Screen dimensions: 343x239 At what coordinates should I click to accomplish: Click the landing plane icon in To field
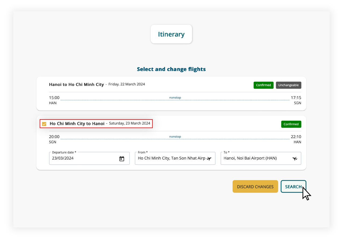point(295,159)
